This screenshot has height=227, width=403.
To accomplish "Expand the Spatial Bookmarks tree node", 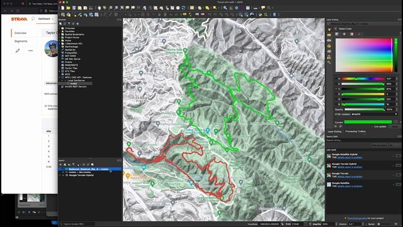I will pyautogui.click(x=60, y=34).
